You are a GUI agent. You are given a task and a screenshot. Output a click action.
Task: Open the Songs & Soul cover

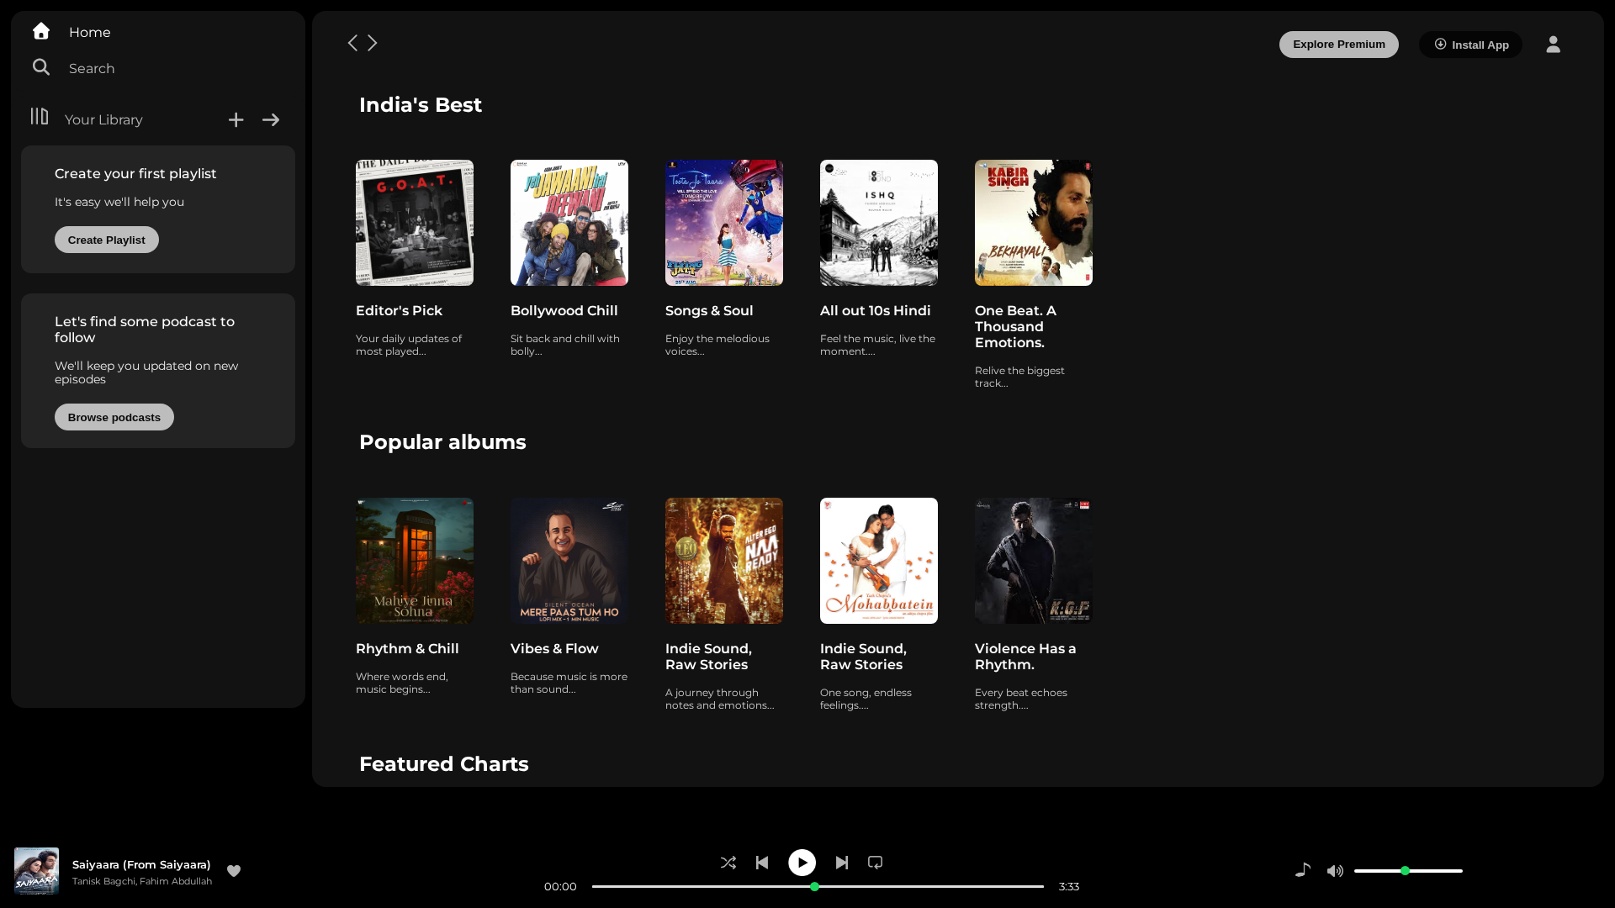pyautogui.click(x=724, y=223)
